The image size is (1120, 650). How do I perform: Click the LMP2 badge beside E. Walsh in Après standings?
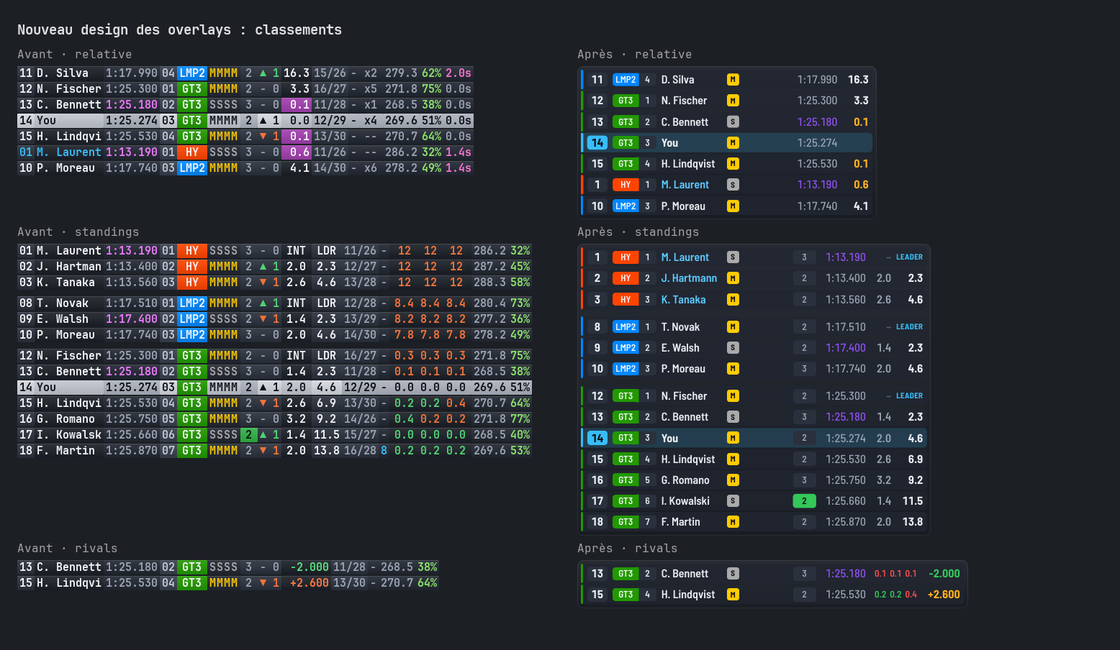click(626, 348)
